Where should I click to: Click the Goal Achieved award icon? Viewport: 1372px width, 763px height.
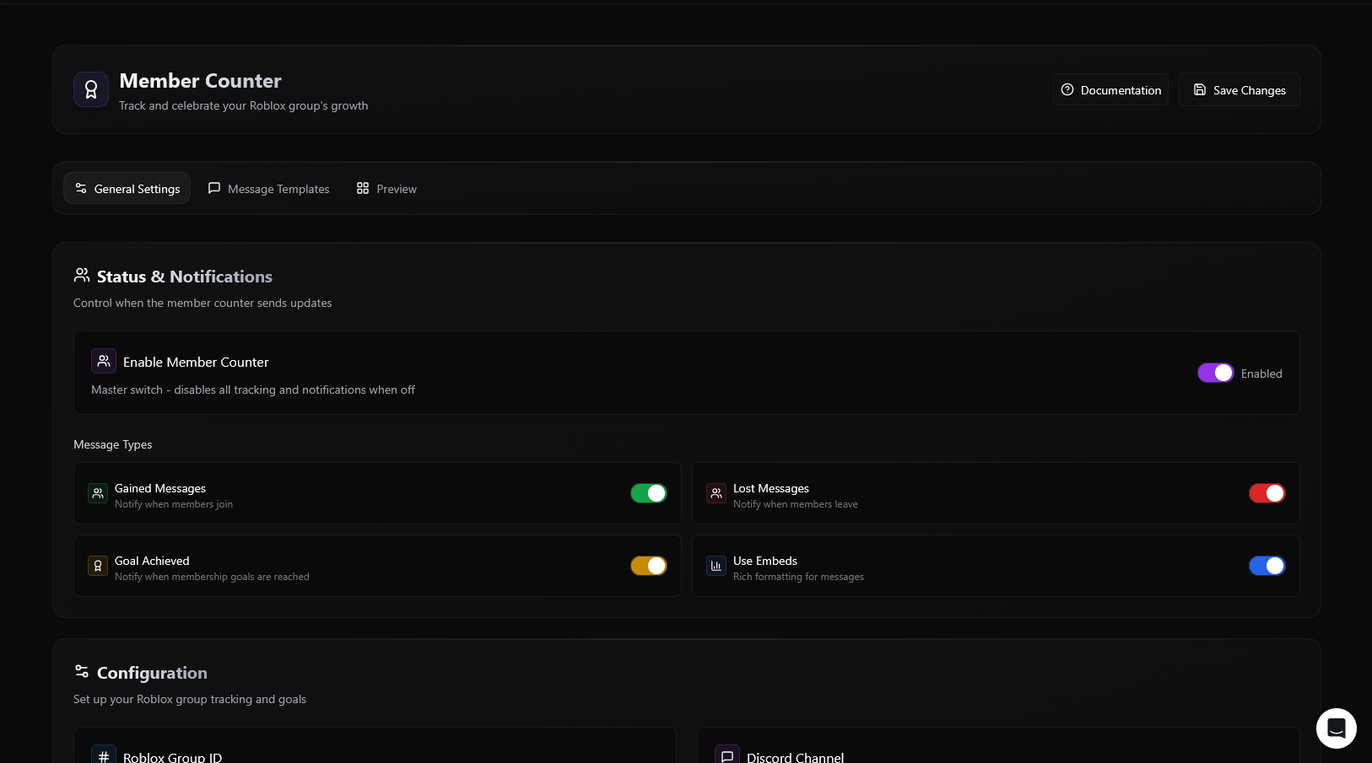point(98,566)
